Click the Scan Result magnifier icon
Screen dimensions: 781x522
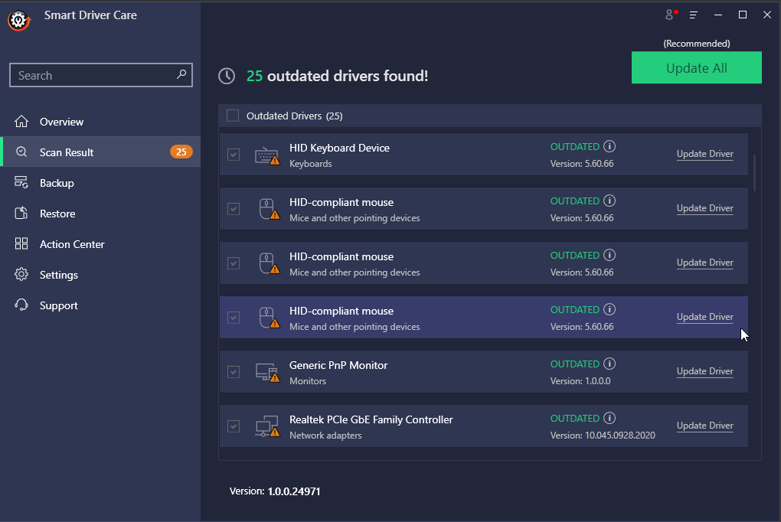point(21,152)
